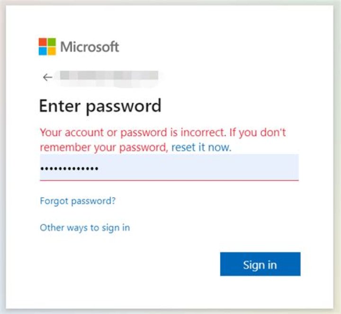Choose "Other ways to sign in"
Viewport: 341px width, 314px height.
pos(85,228)
